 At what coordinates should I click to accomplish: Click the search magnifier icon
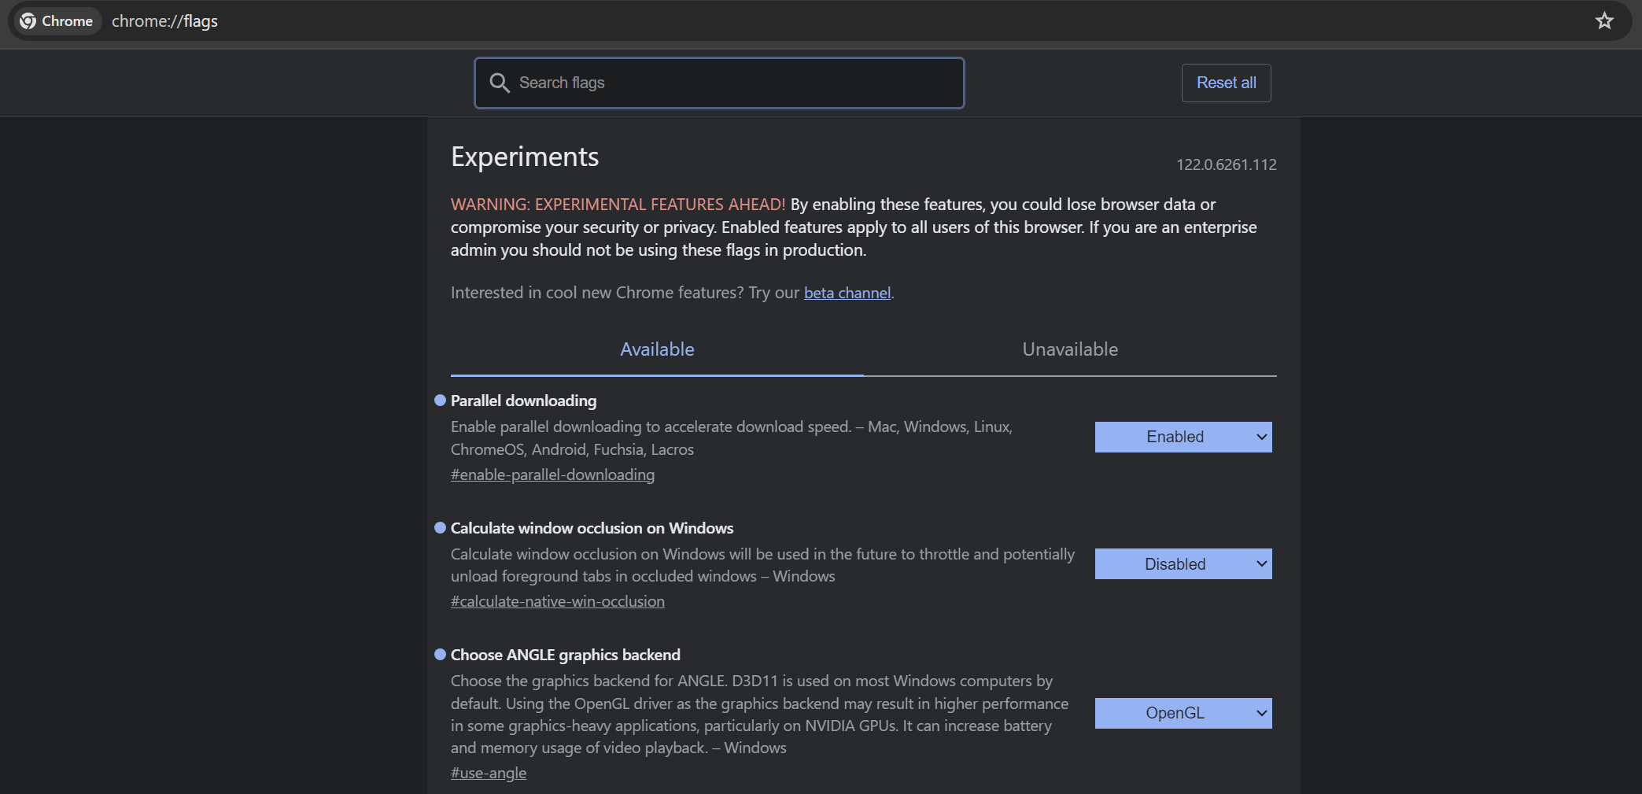click(x=500, y=83)
